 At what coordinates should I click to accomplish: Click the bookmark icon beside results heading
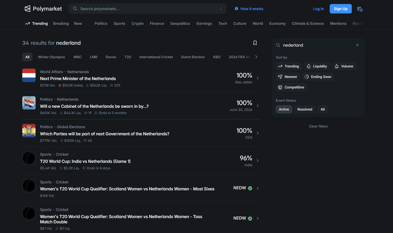pyautogui.click(x=255, y=43)
